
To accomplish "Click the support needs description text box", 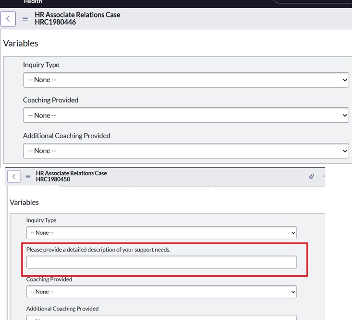I will (x=161, y=262).
